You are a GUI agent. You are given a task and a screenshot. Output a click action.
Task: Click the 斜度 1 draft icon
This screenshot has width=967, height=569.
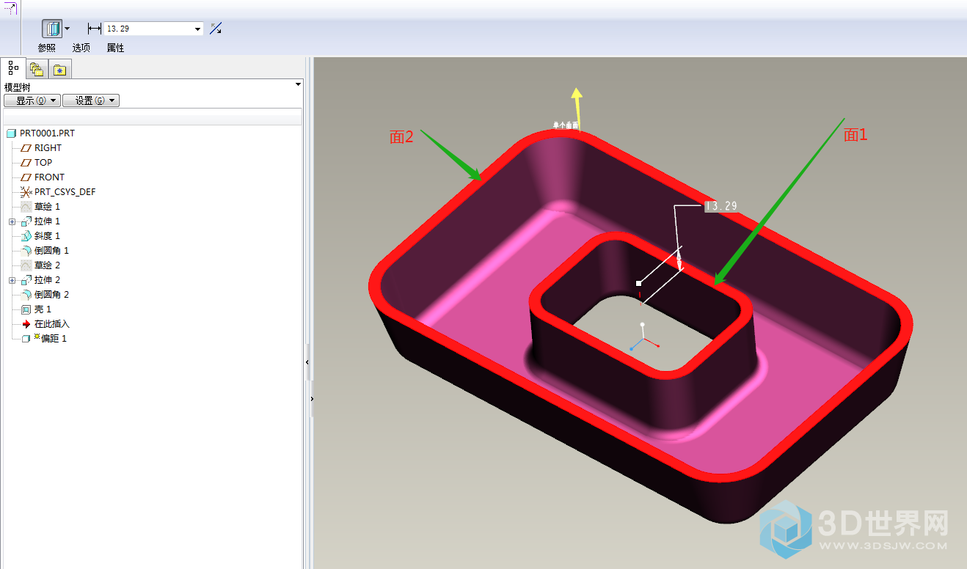pos(26,236)
